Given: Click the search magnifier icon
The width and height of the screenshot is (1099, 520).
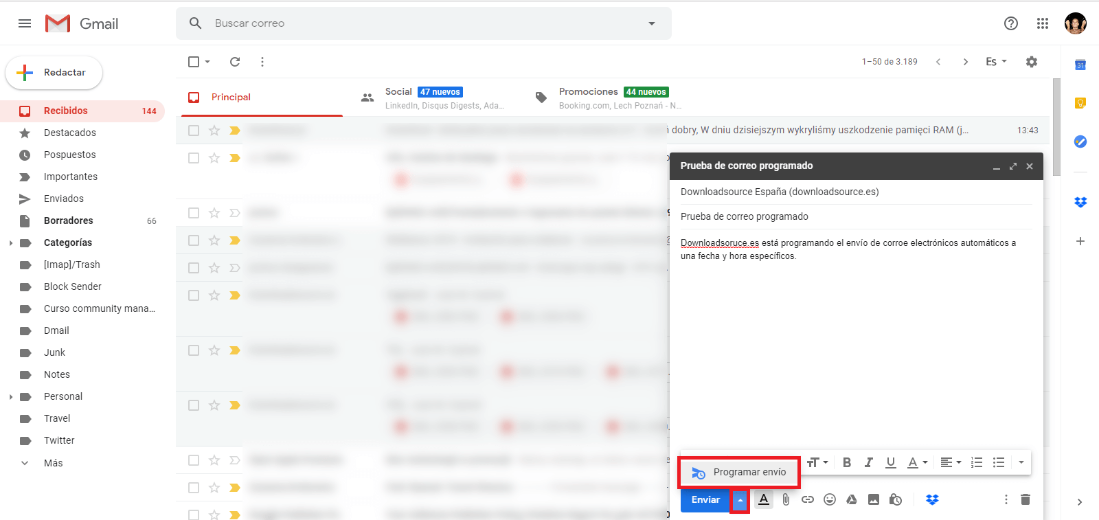Looking at the screenshot, I should [x=196, y=23].
